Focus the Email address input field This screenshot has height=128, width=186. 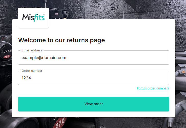pyautogui.click(x=94, y=58)
